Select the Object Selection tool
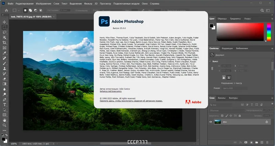This screenshot has width=275, height=146. (4, 37)
